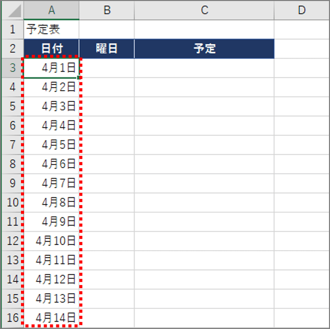Select row 12 header

[x=13, y=241]
